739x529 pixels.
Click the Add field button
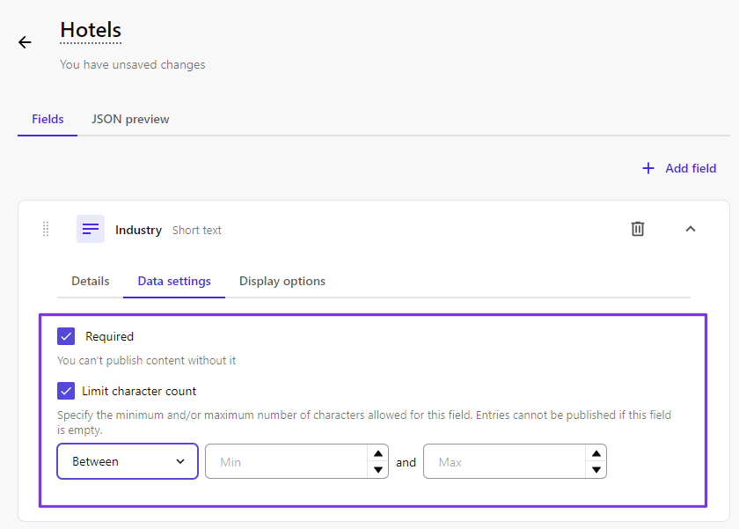coord(679,168)
